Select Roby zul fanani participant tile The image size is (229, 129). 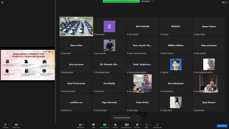click(209, 46)
